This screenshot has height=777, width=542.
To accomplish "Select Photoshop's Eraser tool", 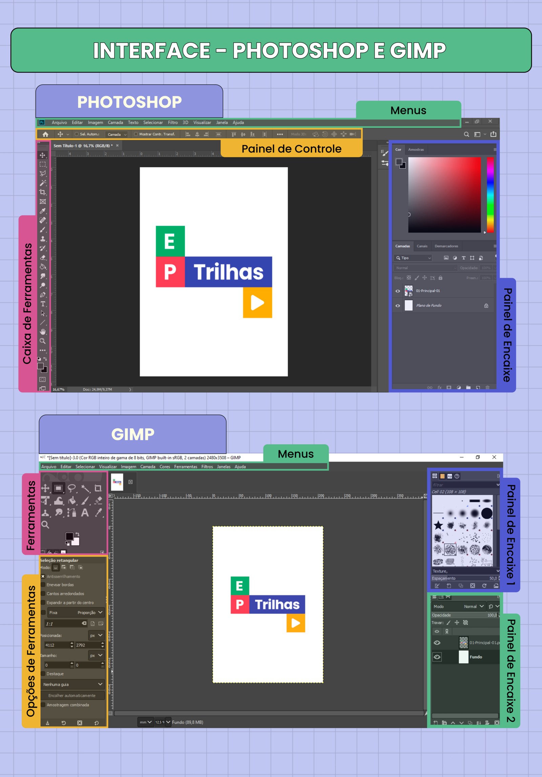I will (x=43, y=258).
